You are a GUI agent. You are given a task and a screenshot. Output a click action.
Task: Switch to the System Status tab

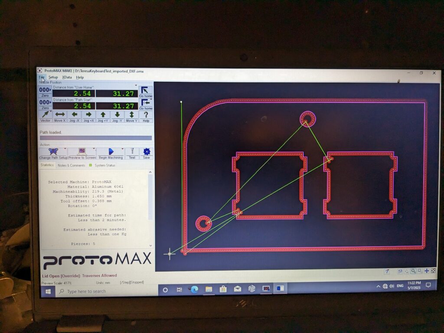tap(102, 165)
